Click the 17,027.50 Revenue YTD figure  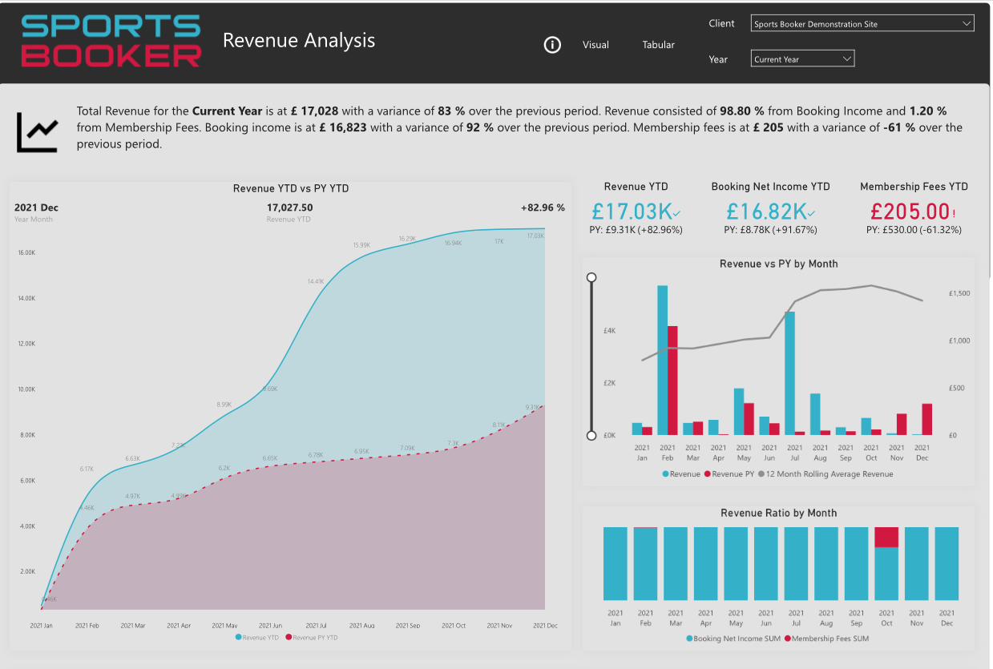tap(289, 208)
